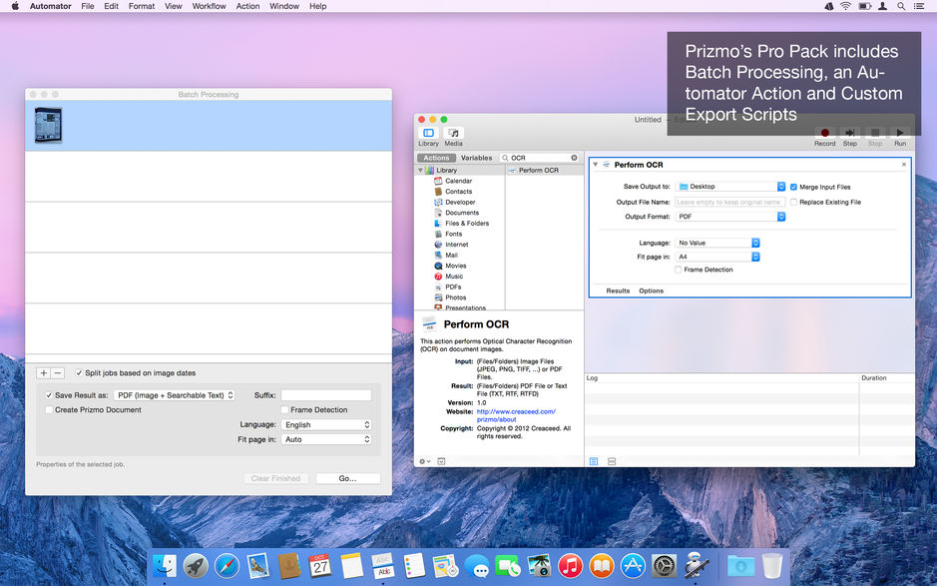Open the Library view in Automator toolbar

[427, 134]
